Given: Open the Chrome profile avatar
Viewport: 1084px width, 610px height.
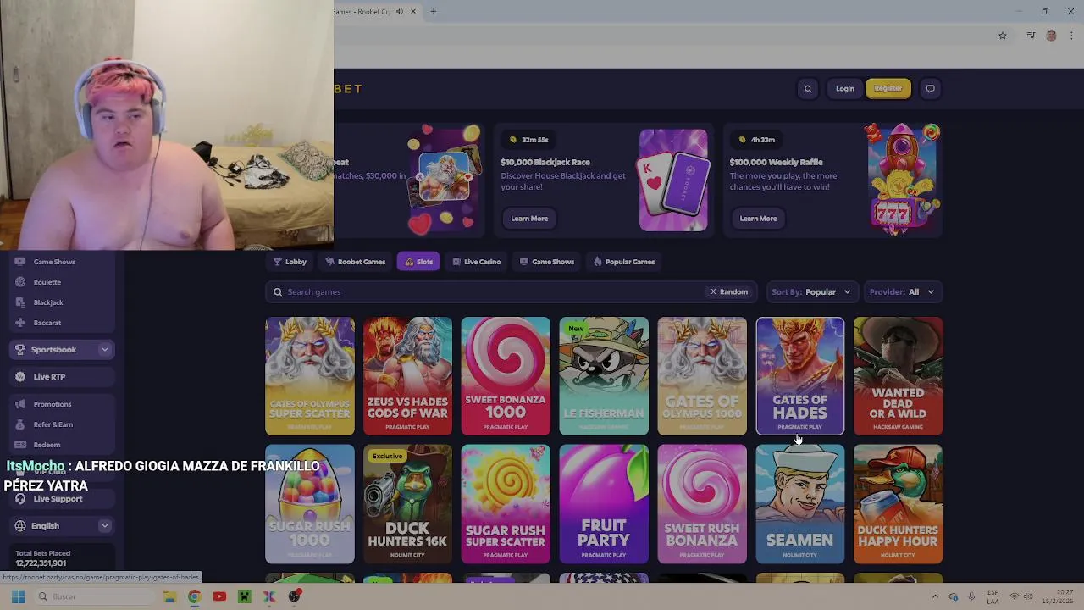Looking at the screenshot, I should coord(1052,36).
